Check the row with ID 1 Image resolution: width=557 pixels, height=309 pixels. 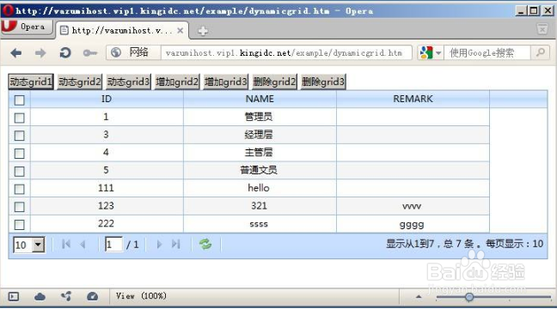pos(20,118)
